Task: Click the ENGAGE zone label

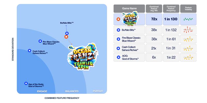Action: (42, 91)
